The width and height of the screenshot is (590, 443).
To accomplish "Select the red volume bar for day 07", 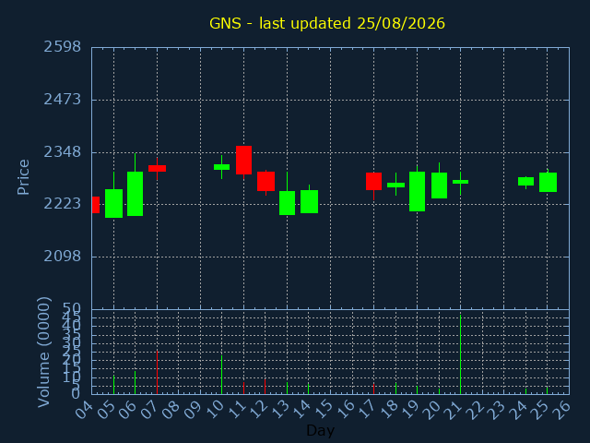I will 157,373.
